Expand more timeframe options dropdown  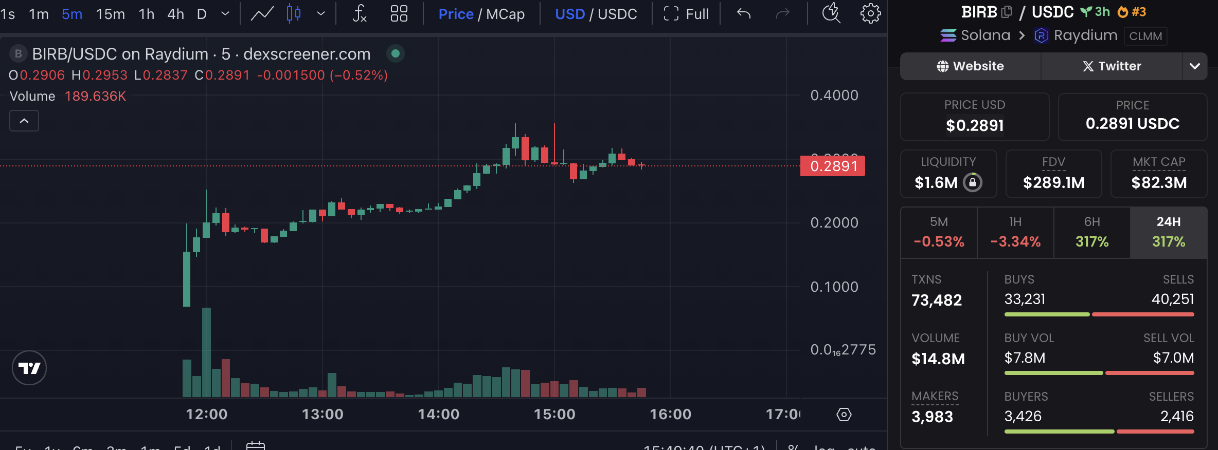pos(225,14)
